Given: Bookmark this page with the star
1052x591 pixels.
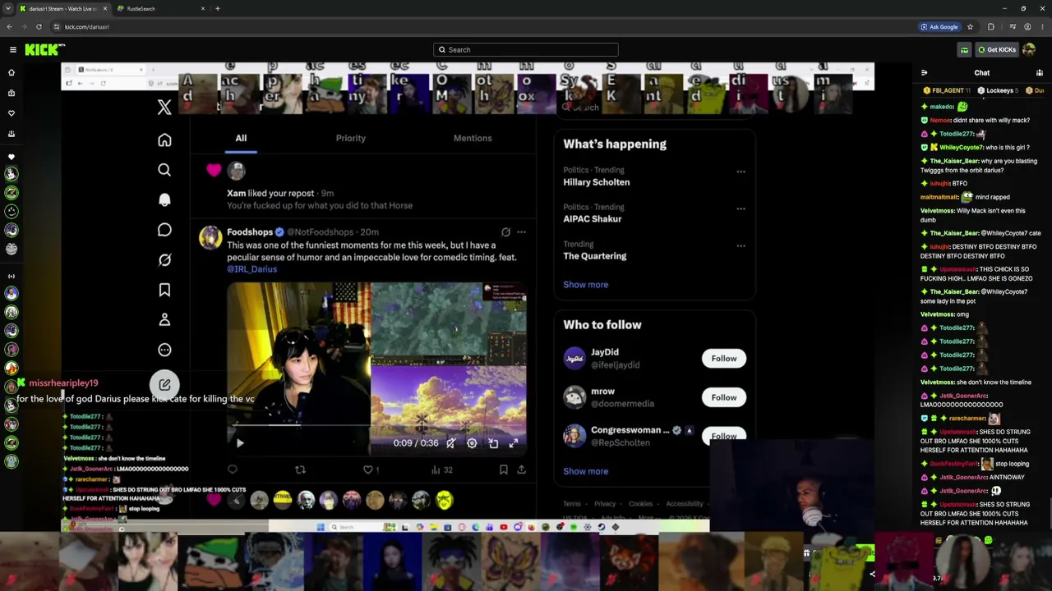Looking at the screenshot, I should tap(970, 26).
